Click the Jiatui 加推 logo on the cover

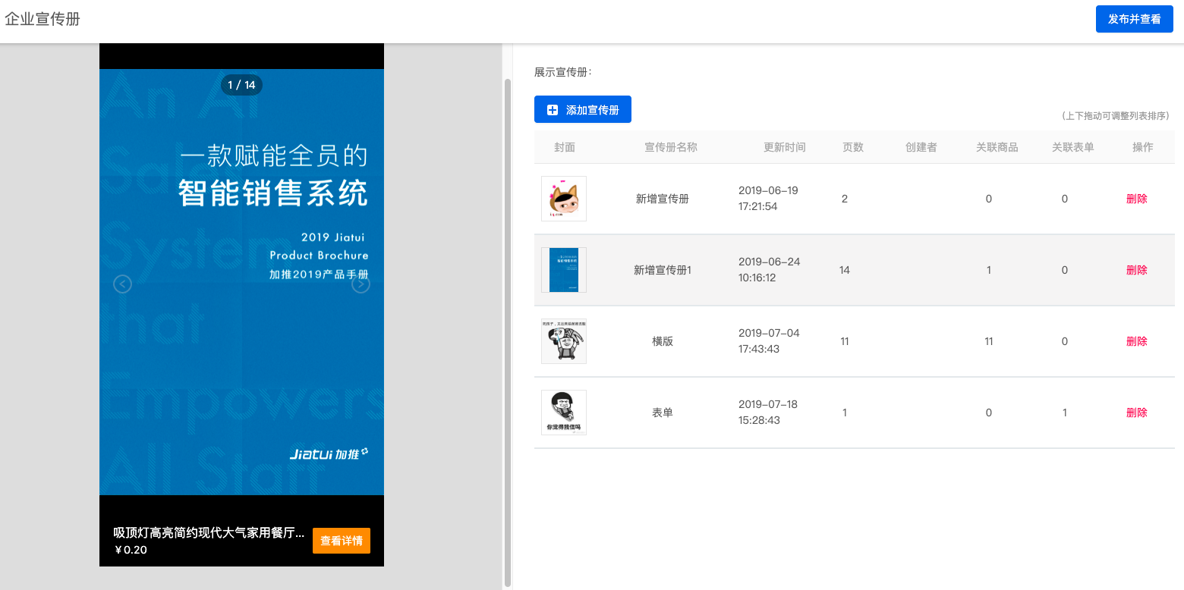tap(329, 453)
